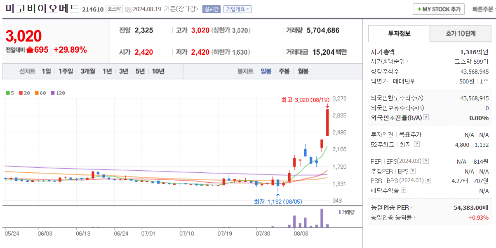Click the tallest purple volume bar
Screen dimensions: 496x248
pyautogui.click(x=322, y=218)
